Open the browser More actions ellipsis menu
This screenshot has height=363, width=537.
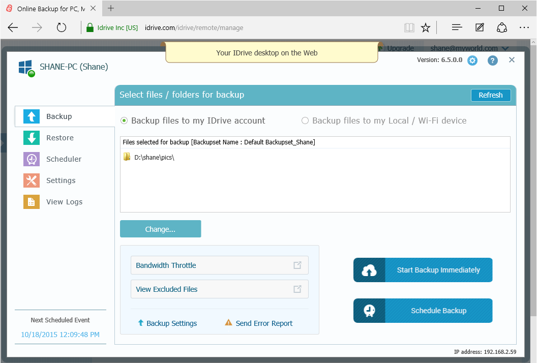[524, 27]
